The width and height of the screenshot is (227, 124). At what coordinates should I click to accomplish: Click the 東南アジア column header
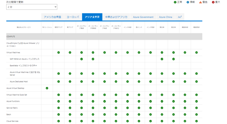[x=58, y=27]
